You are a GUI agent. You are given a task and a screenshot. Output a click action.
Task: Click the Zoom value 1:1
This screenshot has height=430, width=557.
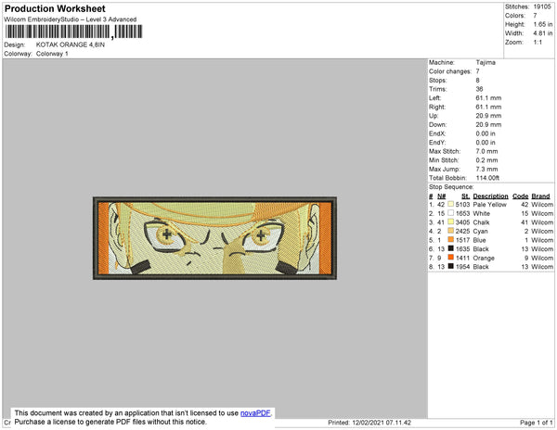pos(538,43)
